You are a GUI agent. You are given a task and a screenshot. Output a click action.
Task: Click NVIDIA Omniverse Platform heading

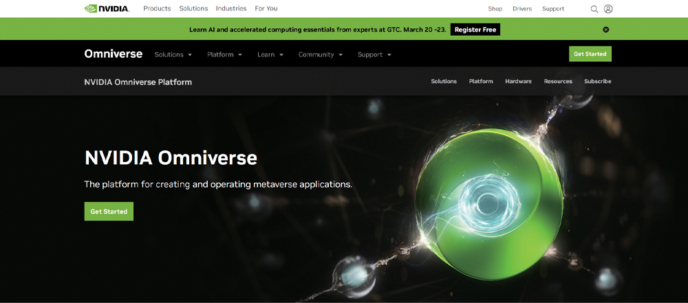click(x=138, y=82)
